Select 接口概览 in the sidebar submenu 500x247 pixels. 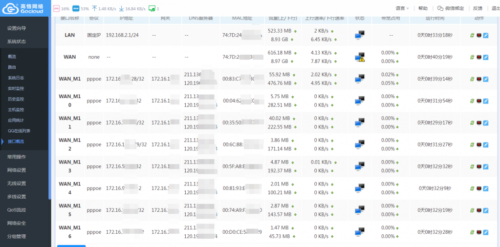tap(16, 142)
